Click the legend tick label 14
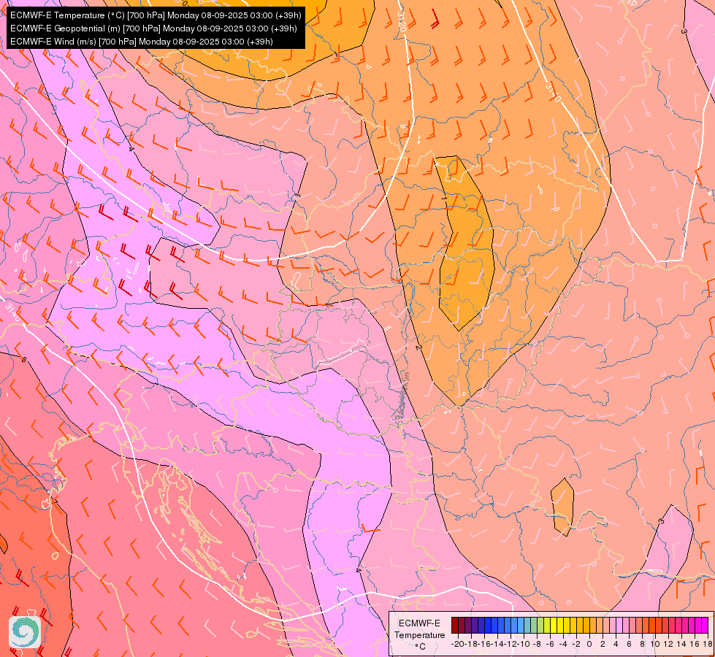715x657 pixels. 681,644
